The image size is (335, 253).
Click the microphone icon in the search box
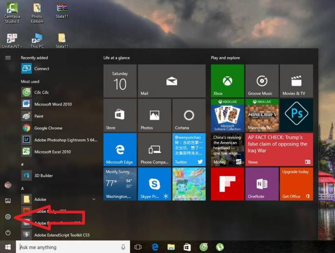[x=123, y=247]
